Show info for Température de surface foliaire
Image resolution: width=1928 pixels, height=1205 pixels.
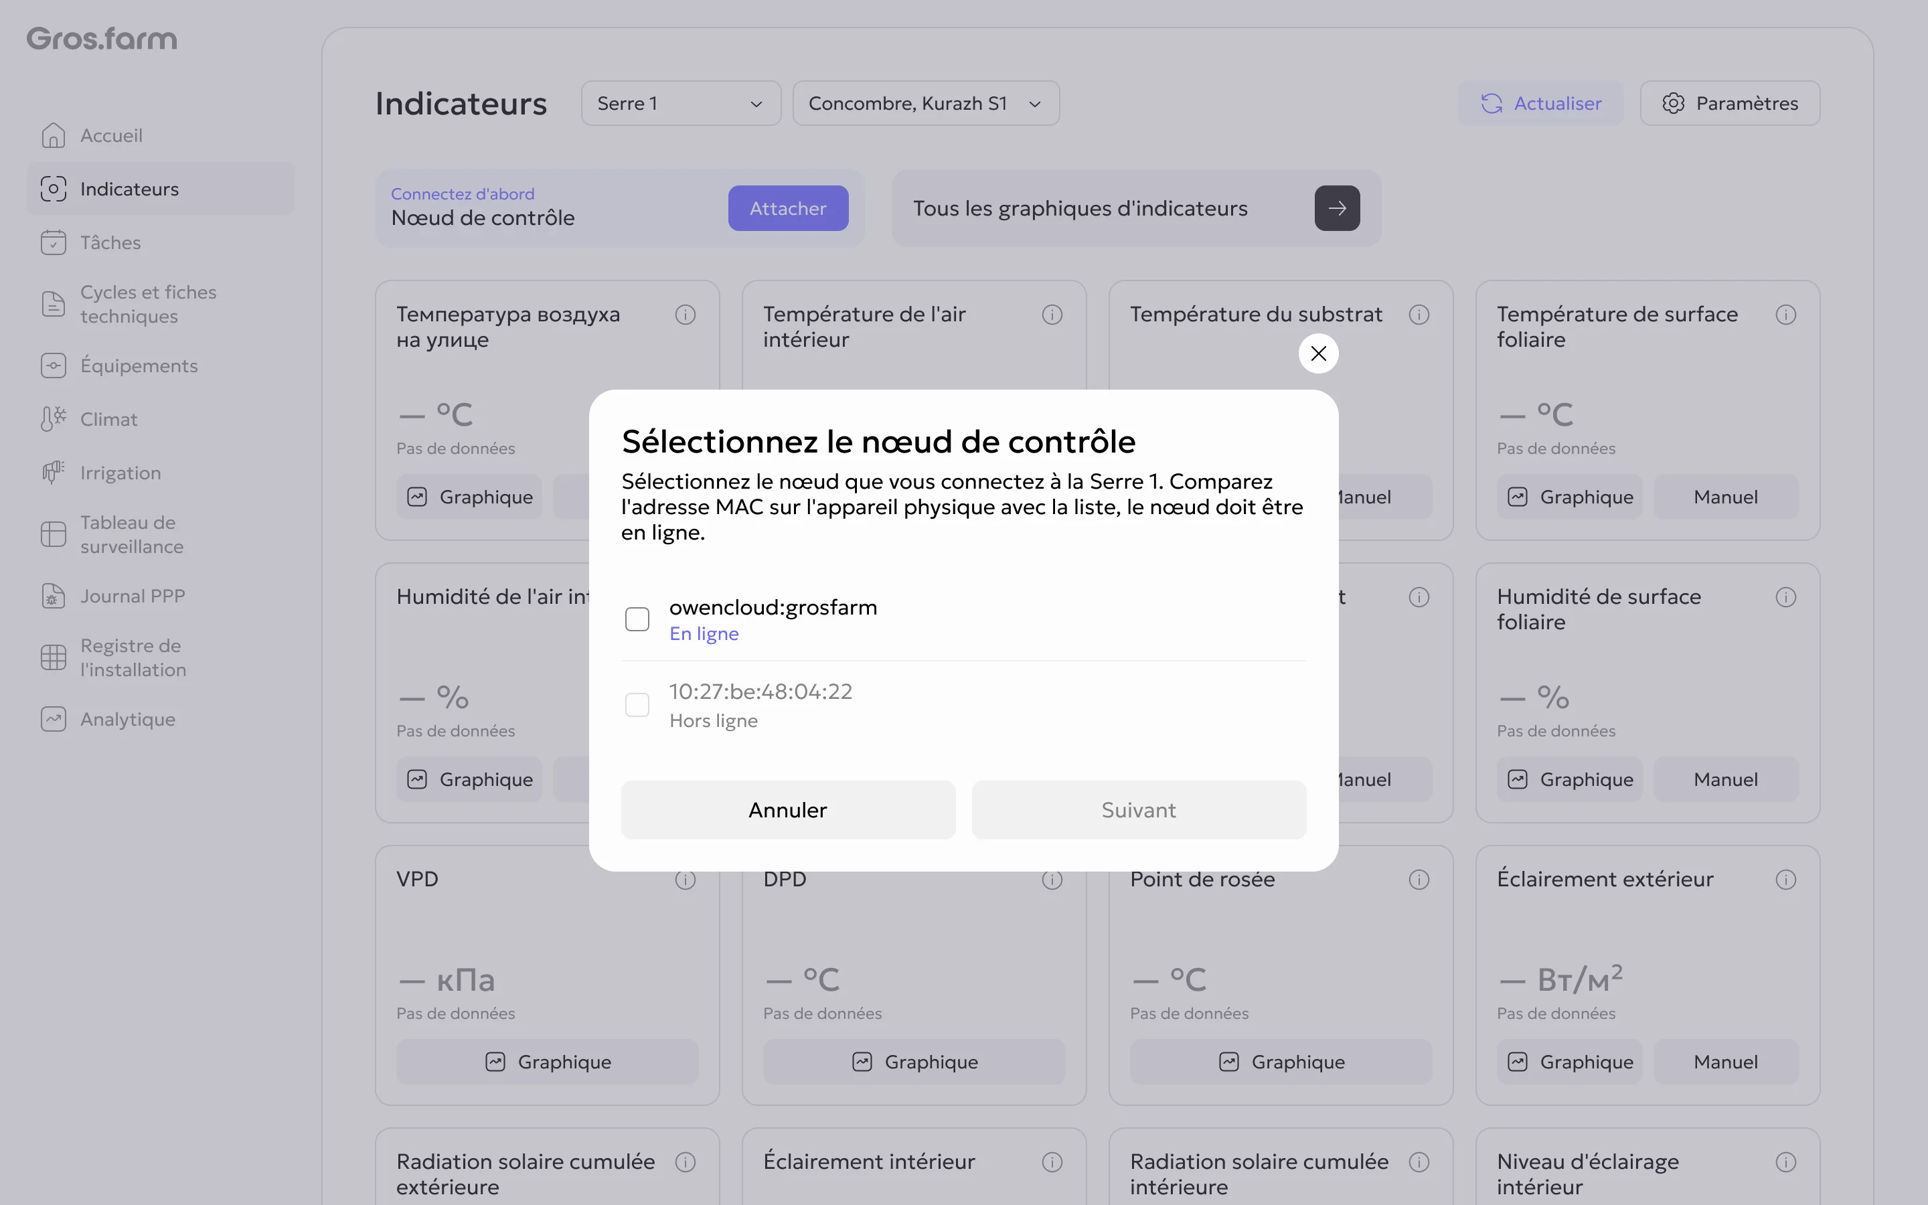[1785, 315]
